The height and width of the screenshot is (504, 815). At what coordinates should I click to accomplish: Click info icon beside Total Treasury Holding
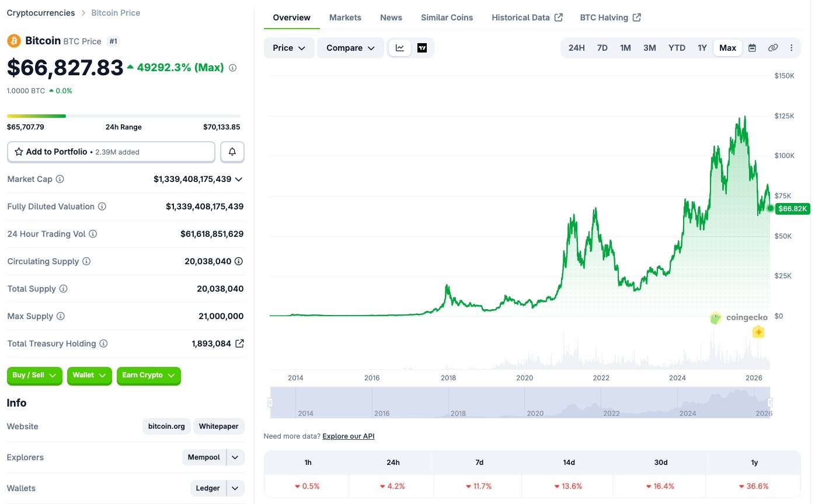coord(103,344)
